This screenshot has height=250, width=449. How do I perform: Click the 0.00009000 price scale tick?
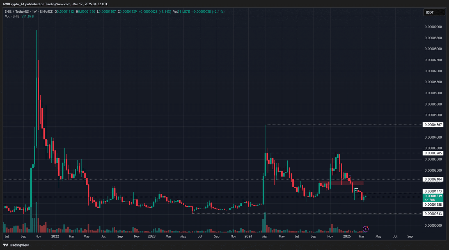[433, 27]
